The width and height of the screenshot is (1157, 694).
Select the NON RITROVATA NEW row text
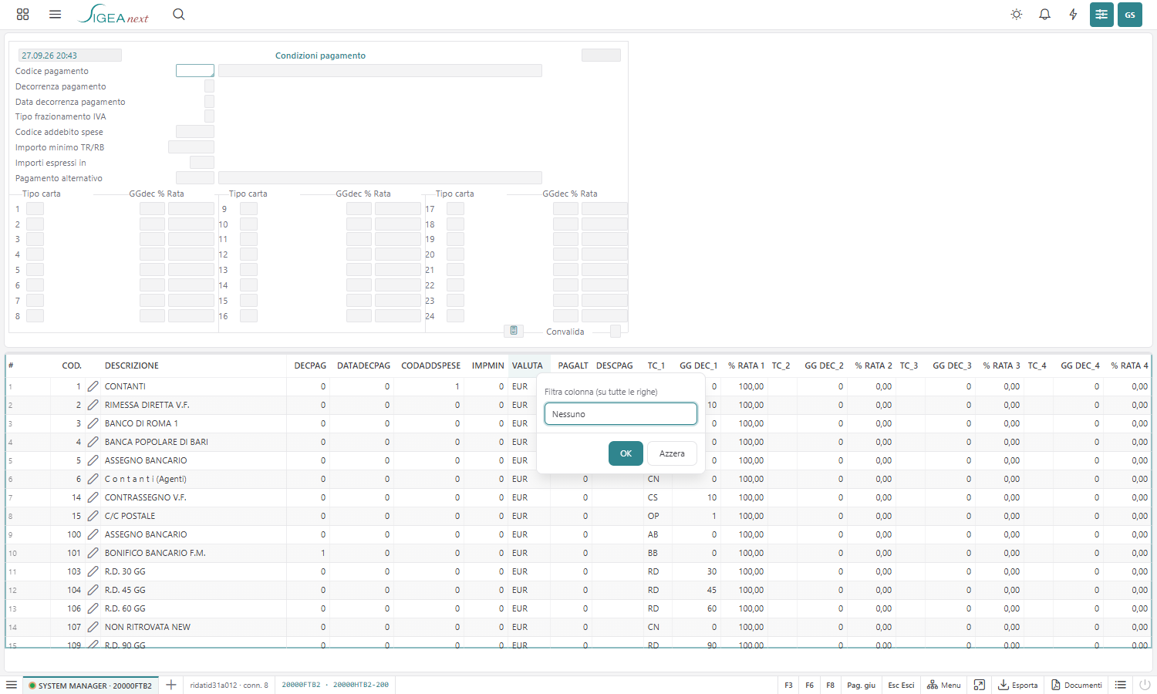pos(147,627)
